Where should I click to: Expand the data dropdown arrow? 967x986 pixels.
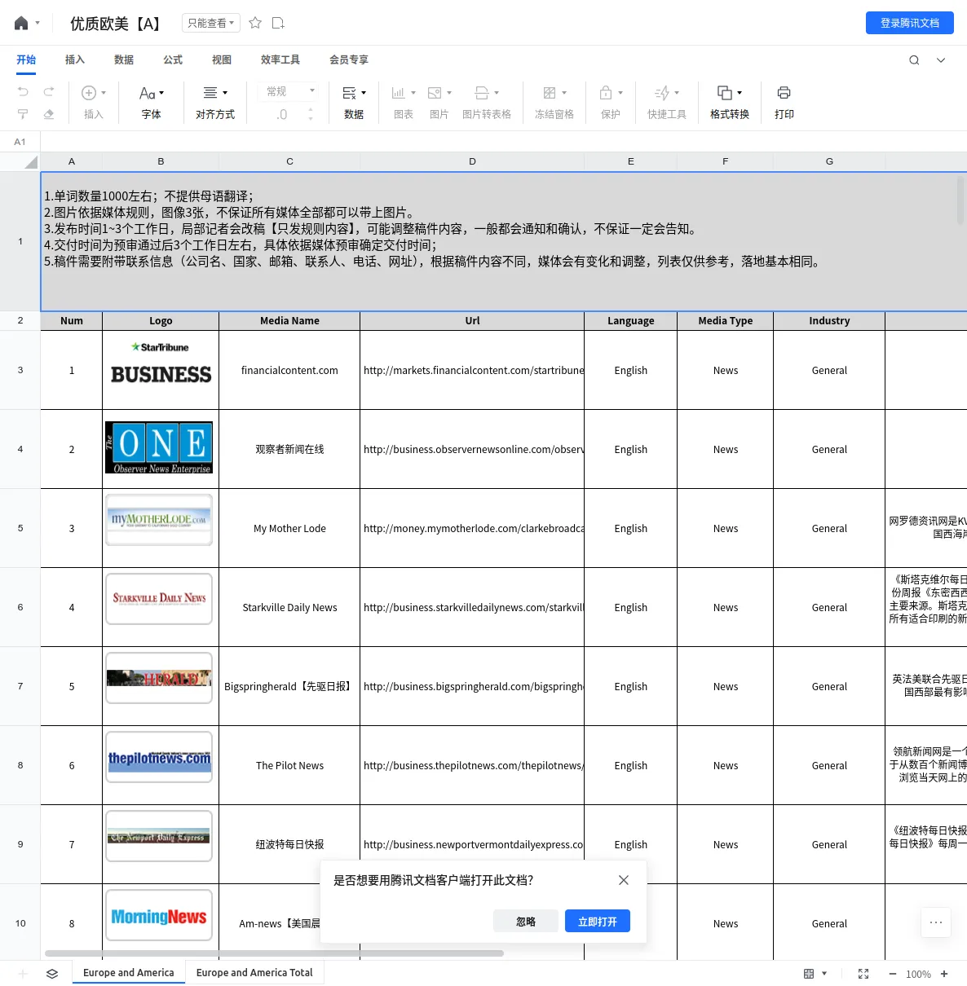[x=364, y=93]
